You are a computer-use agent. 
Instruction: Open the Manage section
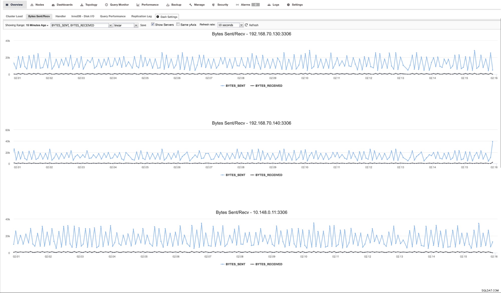[x=197, y=5]
